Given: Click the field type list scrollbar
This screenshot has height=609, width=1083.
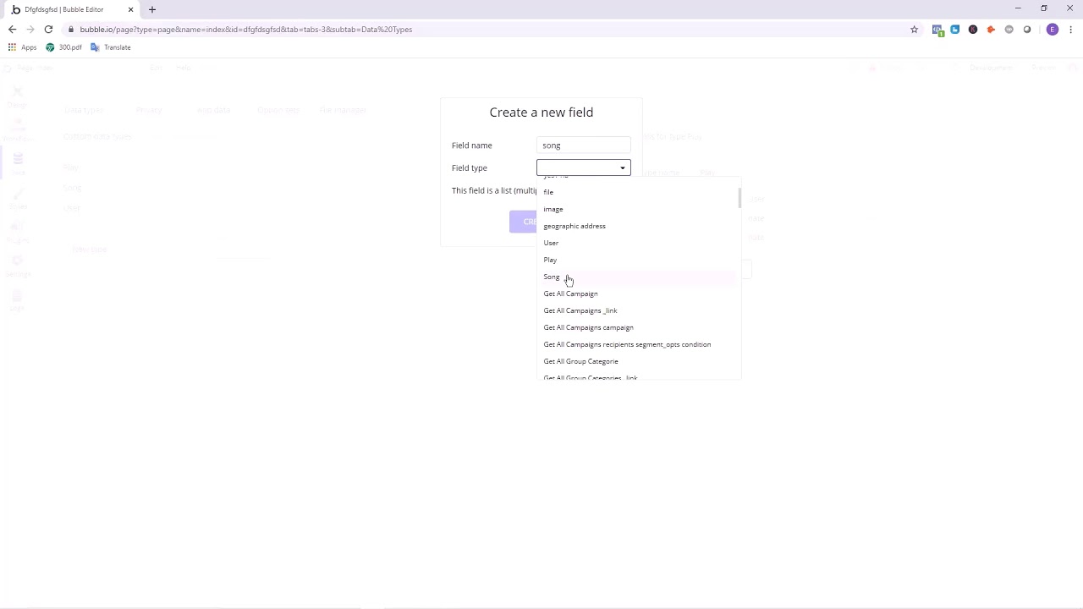Looking at the screenshot, I should click(739, 198).
